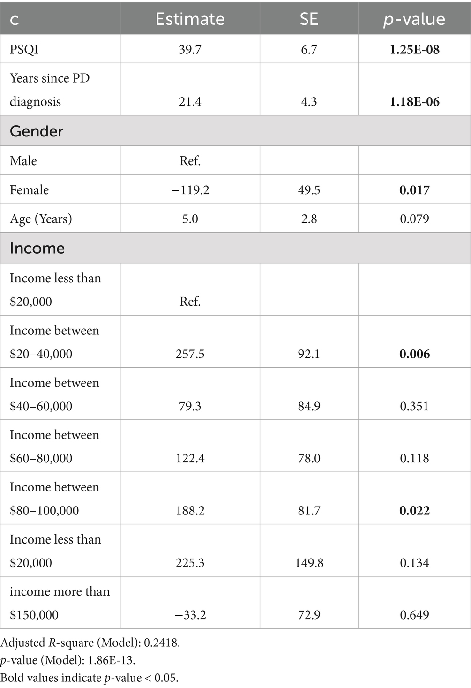The height and width of the screenshot is (688, 471).
Task: Click the bold 0.022 p-value cell
Action: 414,510
